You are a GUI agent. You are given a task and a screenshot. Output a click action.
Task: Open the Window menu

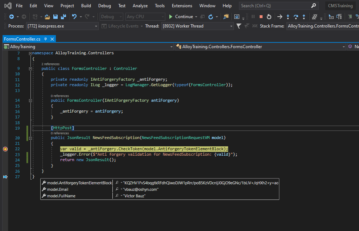[x=207, y=6]
